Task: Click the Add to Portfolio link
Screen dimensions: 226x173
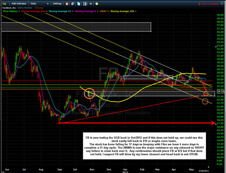Action: pos(25,8)
